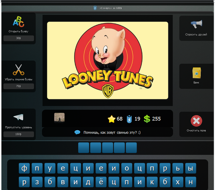Click the '+6 энергии за 100$' offer text
The image size is (215, 190).
pos(111,8)
